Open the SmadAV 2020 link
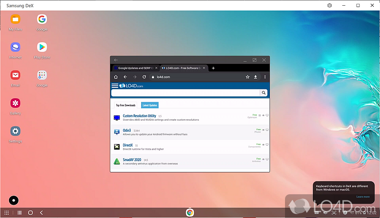The height and width of the screenshot is (218, 380). click(x=132, y=160)
